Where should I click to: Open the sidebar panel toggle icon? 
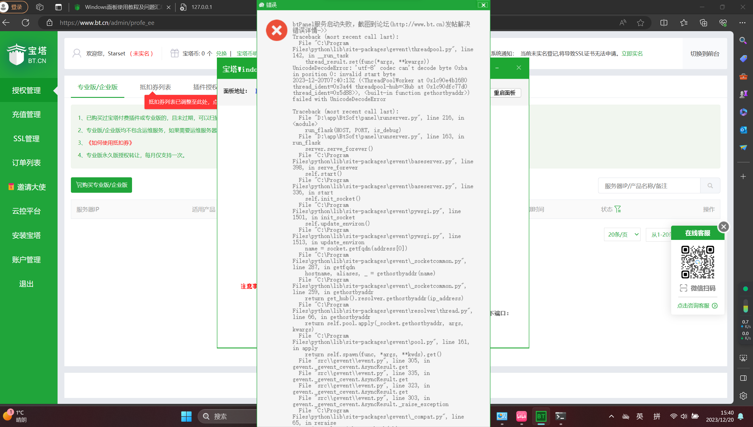pyautogui.click(x=743, y=378)
